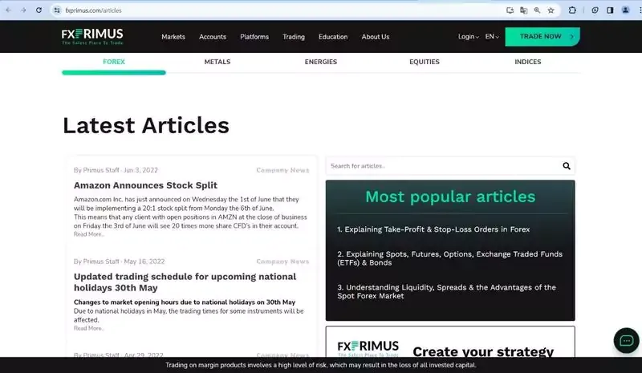Viewport: 642px width, 373px height.
Task: Switch to the METALS tab
Action: pos(217,62)
